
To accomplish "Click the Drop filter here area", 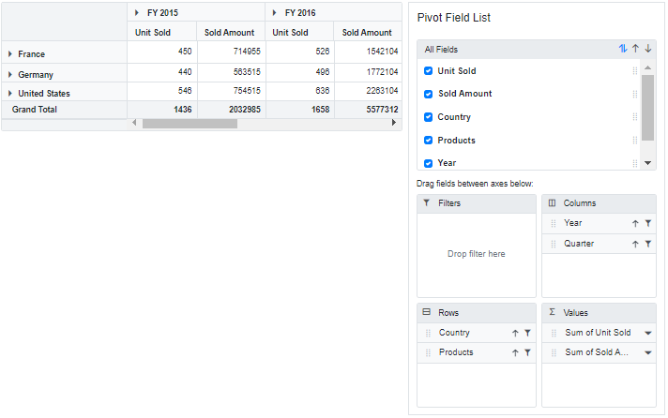I will click(477, 254).
